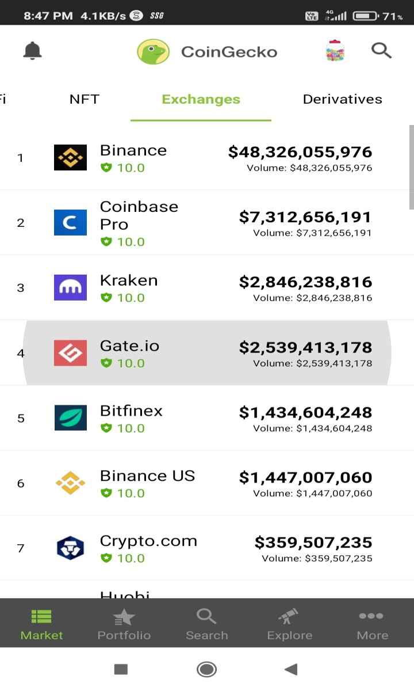Switch to the Derivatives tab
Image resolution: width=414 pixels, height=691 pixels.
tap(343, 99)
